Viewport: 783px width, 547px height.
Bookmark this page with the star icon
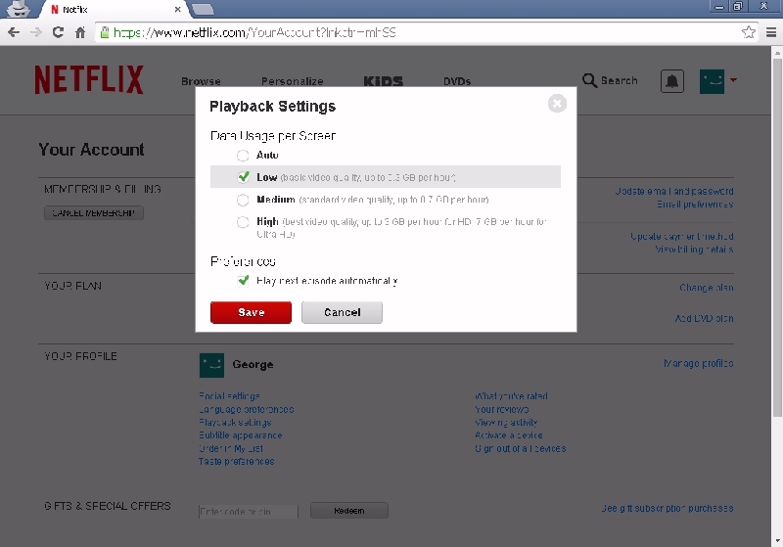coord(748,32)
